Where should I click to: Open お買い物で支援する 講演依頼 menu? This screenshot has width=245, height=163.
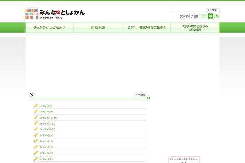click(195, 28)
